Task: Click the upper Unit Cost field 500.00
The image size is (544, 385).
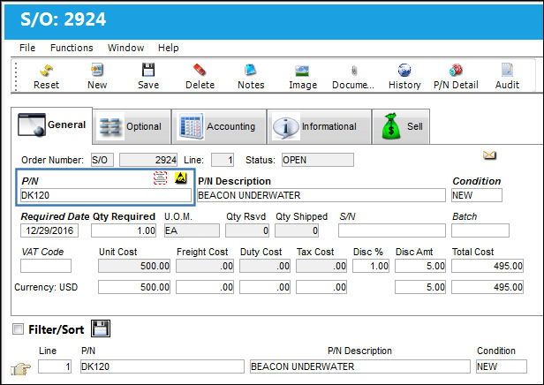Action: [x=134, y=266]
